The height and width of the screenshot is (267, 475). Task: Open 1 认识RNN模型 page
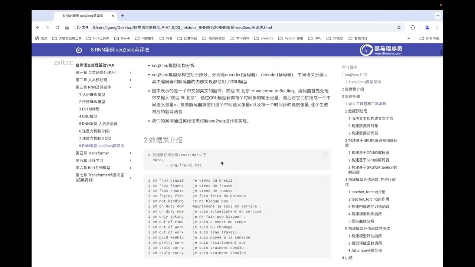92,95
